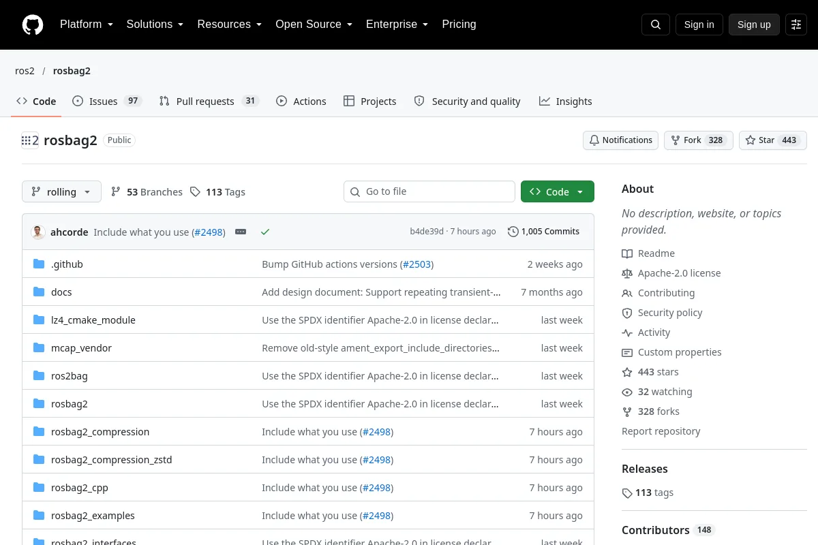This screenshot has height=545, width=818.
Task: Fork the repository with Fork button
Action: point(698,140)
